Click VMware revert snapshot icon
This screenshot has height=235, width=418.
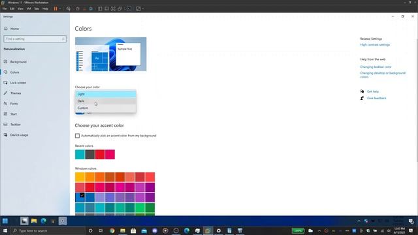[x=84, y=8]
